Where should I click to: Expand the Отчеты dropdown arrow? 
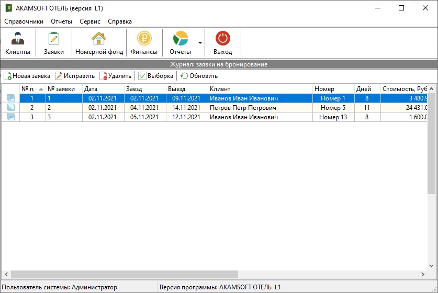click(200, 43)
